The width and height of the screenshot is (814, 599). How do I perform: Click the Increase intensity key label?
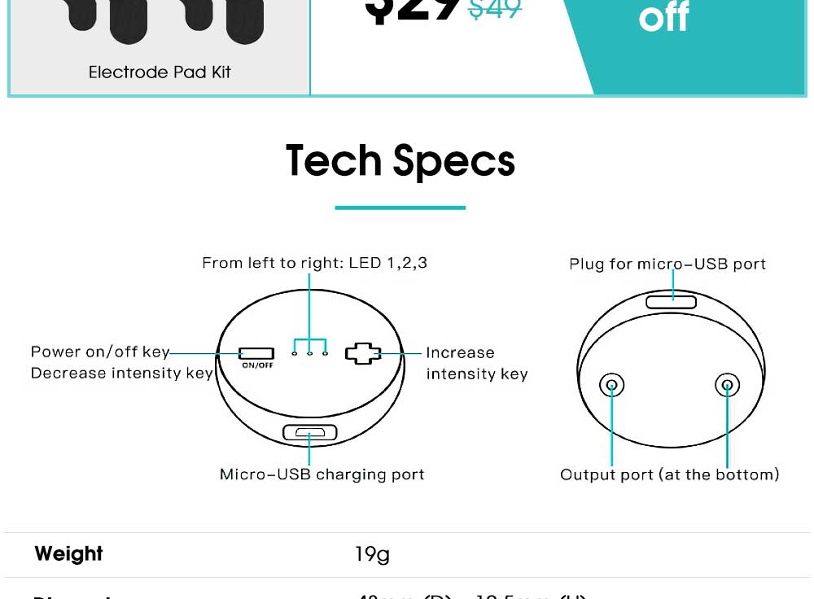[476, 363]
